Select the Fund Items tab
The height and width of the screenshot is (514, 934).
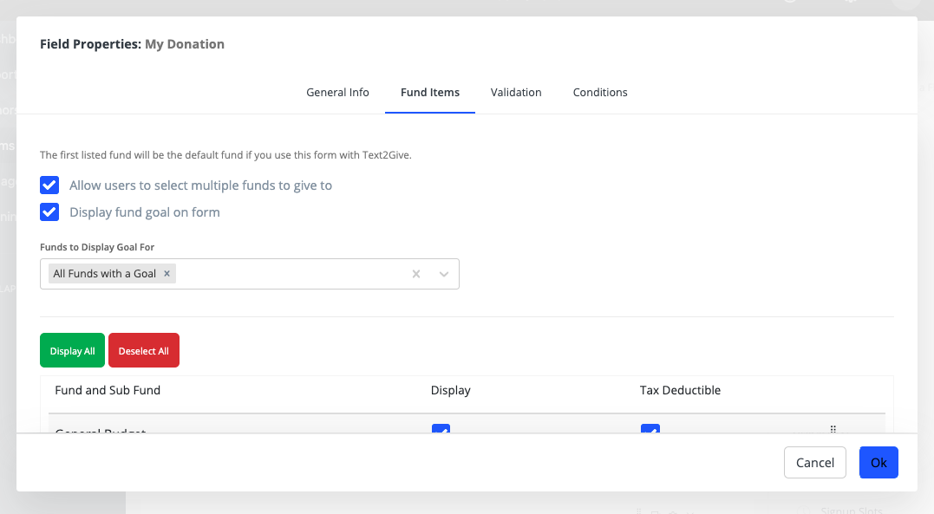click(x=430, y=93)
